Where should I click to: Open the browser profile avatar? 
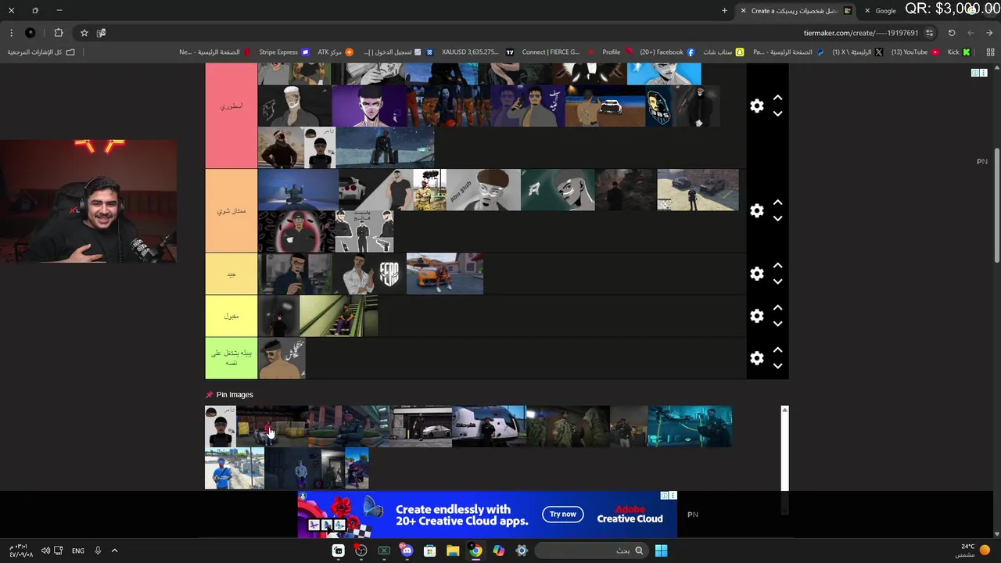coord(30,33)
